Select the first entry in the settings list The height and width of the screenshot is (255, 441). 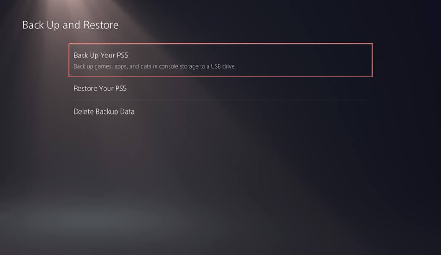tap(220, 60)
